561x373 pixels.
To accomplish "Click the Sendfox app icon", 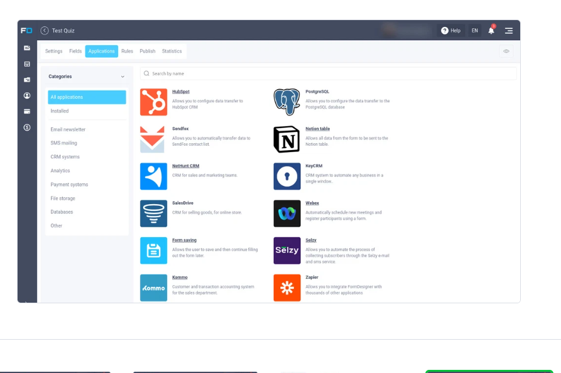I will tap(153, 139).
